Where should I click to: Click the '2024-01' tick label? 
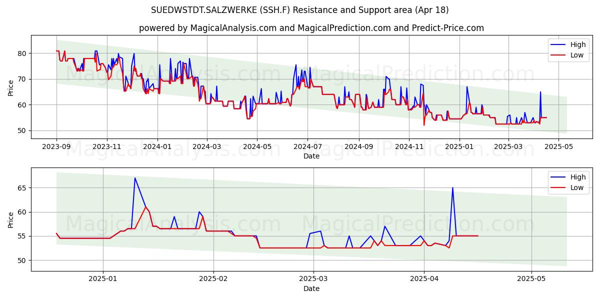click(x=157, y=146)
